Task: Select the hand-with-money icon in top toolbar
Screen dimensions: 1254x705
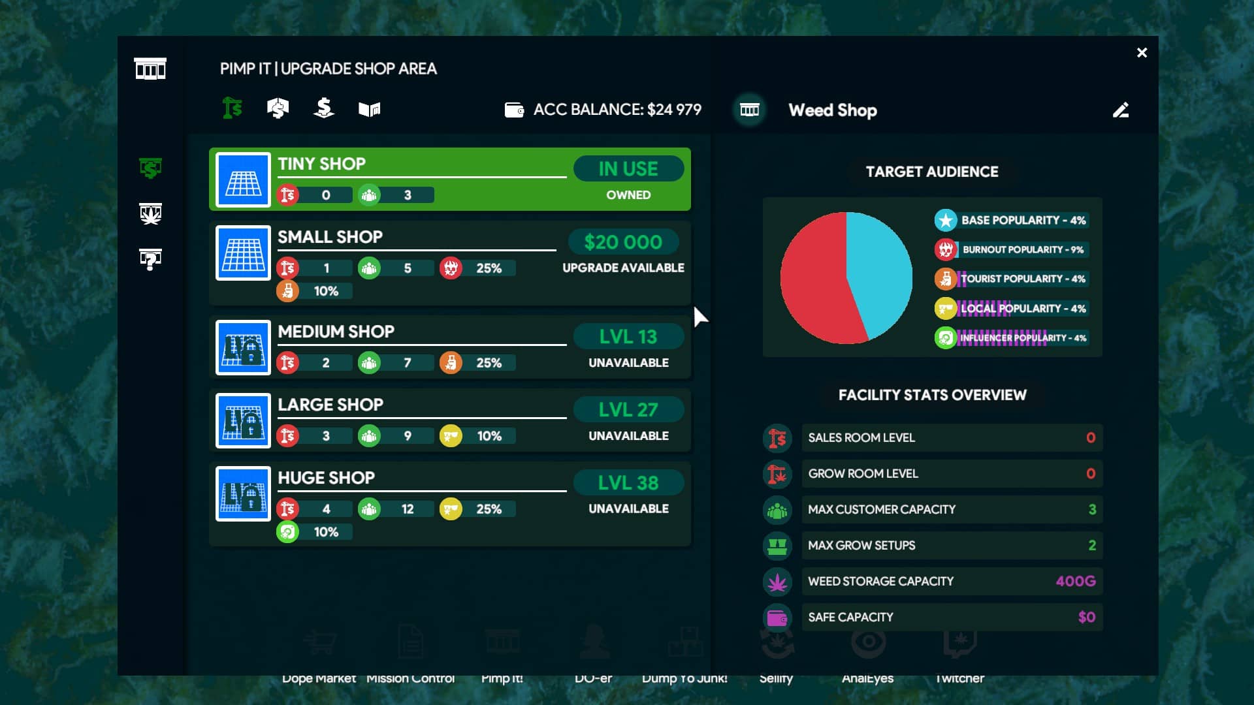Action: click(278, 108)
